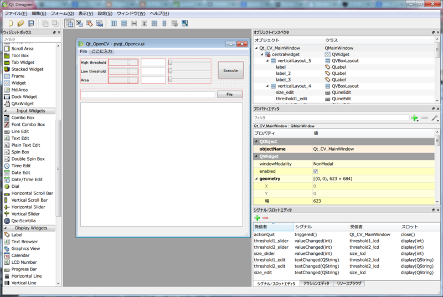
Task: Open the ファイル(F) menu
Action: [x=16, y=13]
